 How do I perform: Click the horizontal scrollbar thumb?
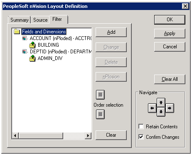tap(41, 135)
